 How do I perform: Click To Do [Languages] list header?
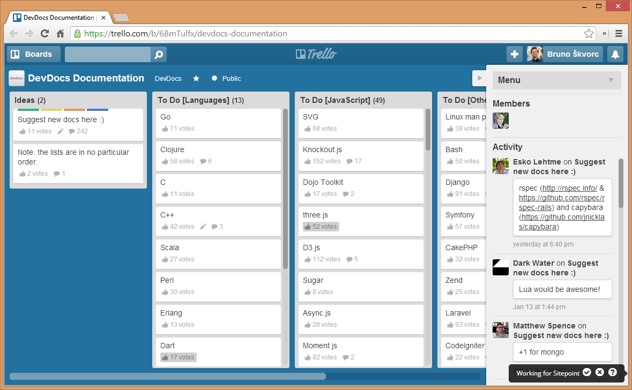point(193,100)
